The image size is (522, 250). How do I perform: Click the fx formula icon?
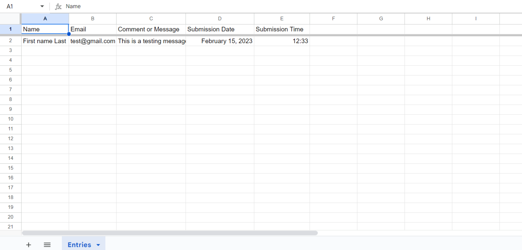(x=58, y=6)
